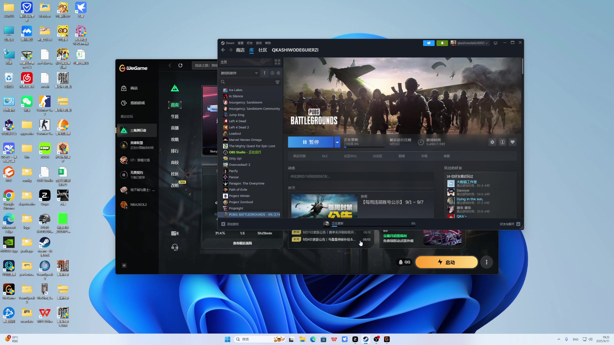Pause the PUBG update in Steam

click(311, 142)
